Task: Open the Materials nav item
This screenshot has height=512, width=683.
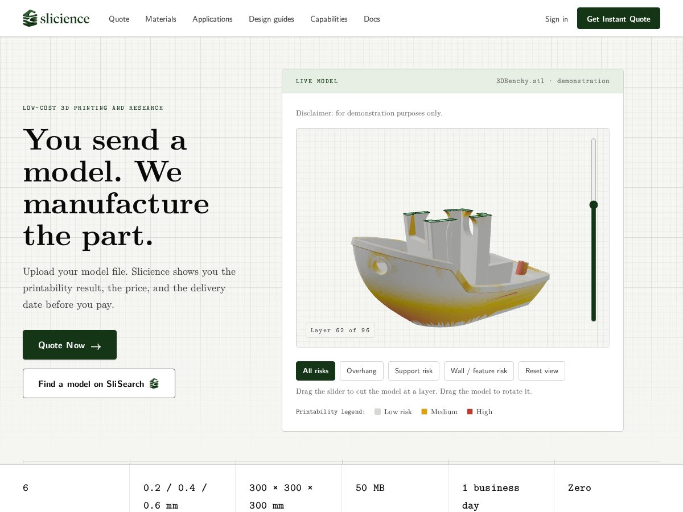Action: (161, 19)
